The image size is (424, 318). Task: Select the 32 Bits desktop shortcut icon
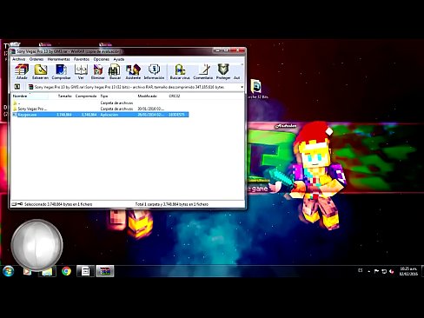click(x=256, y=89)
